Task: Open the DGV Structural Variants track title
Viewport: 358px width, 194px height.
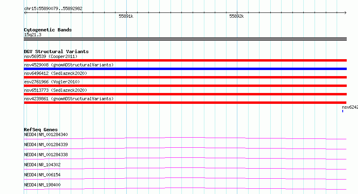Action: [x=56, y=52]
